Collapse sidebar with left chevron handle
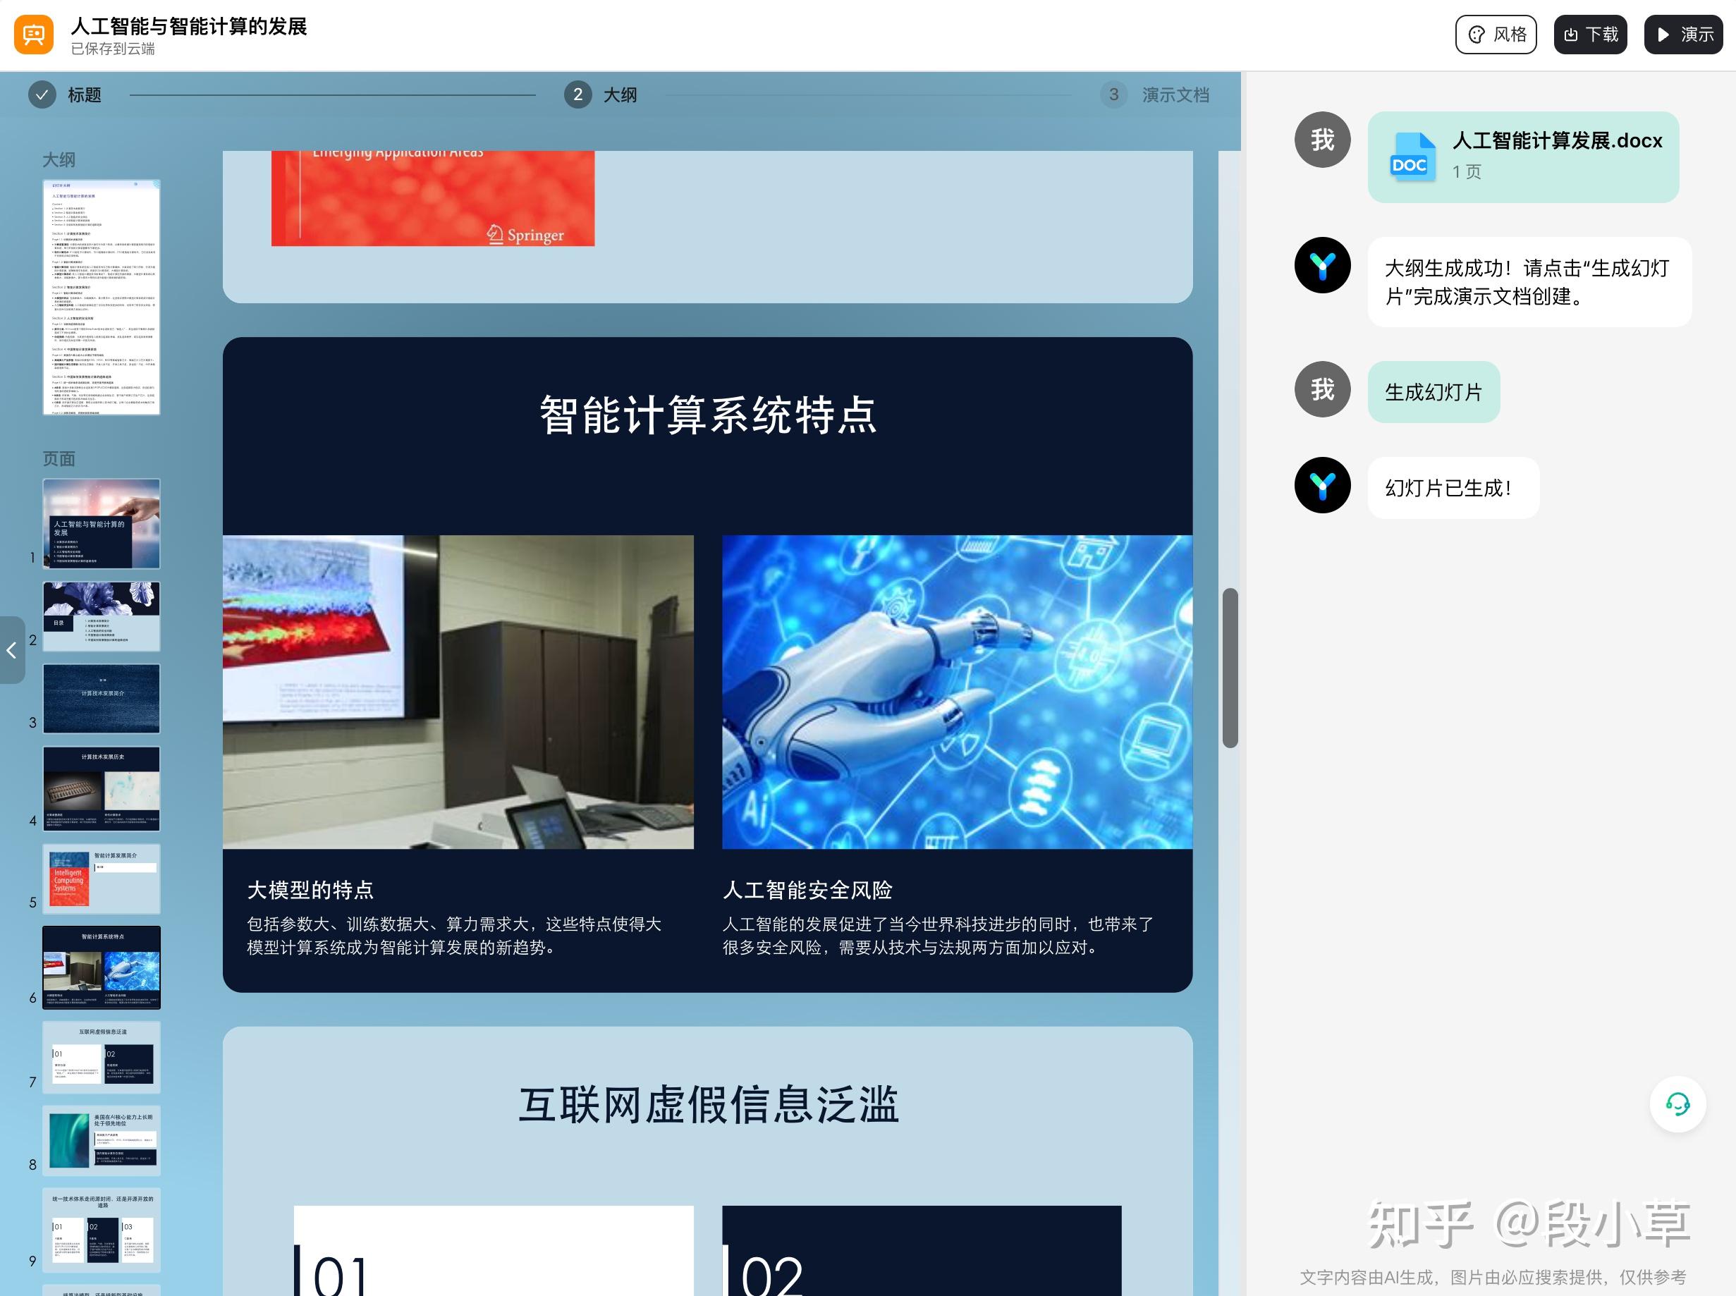Screen dimensions: 1736x1296 coord(12,649)
